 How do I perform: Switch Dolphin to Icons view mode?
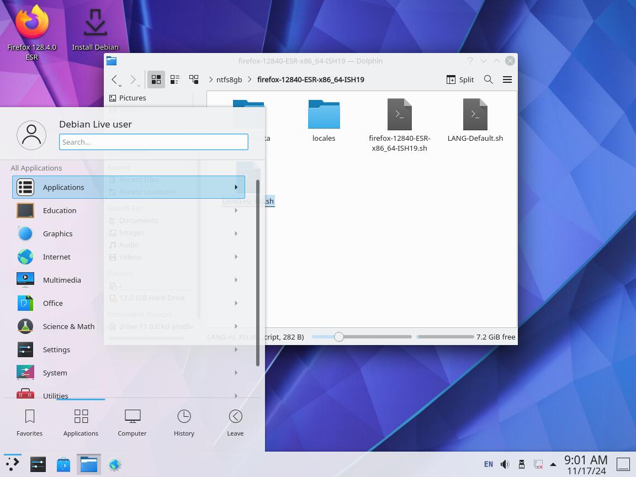pyautogui.click(x=156, y=79)
